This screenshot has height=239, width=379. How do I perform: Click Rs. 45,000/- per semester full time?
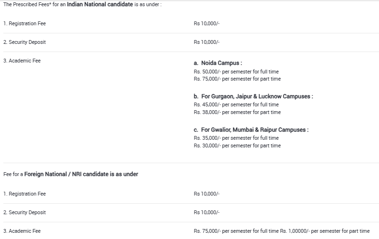tap(236, 104)
